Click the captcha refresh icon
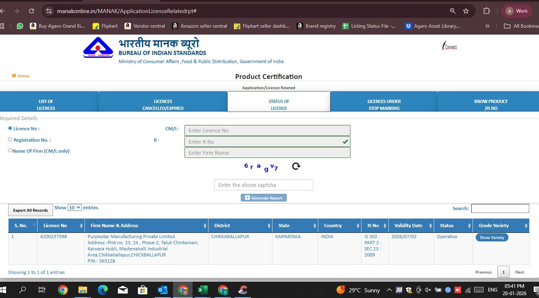Viewport: 539px width, 298px height. [x=296, y=166]
